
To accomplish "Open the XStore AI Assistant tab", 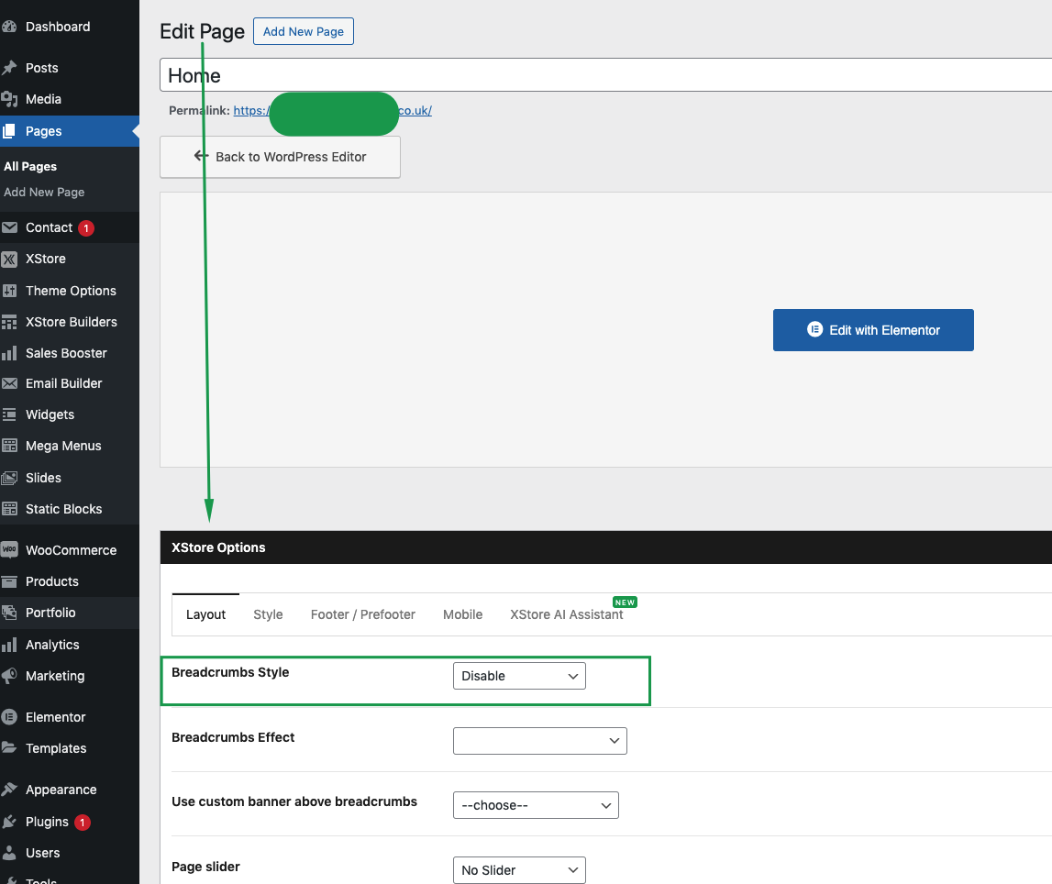I will [x=567, y=614].
